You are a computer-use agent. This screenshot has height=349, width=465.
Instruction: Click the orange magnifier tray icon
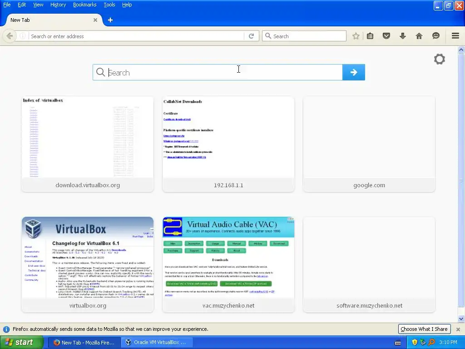pos(431,342)
